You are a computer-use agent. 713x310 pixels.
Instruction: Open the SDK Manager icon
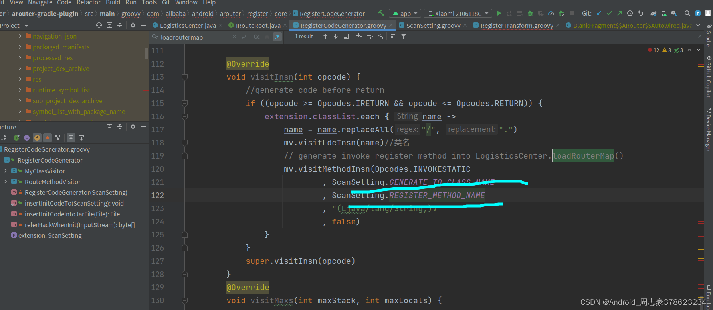point(674,13)
